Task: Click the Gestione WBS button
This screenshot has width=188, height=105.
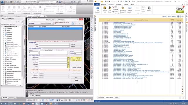Action: click(x=76, y=70)
